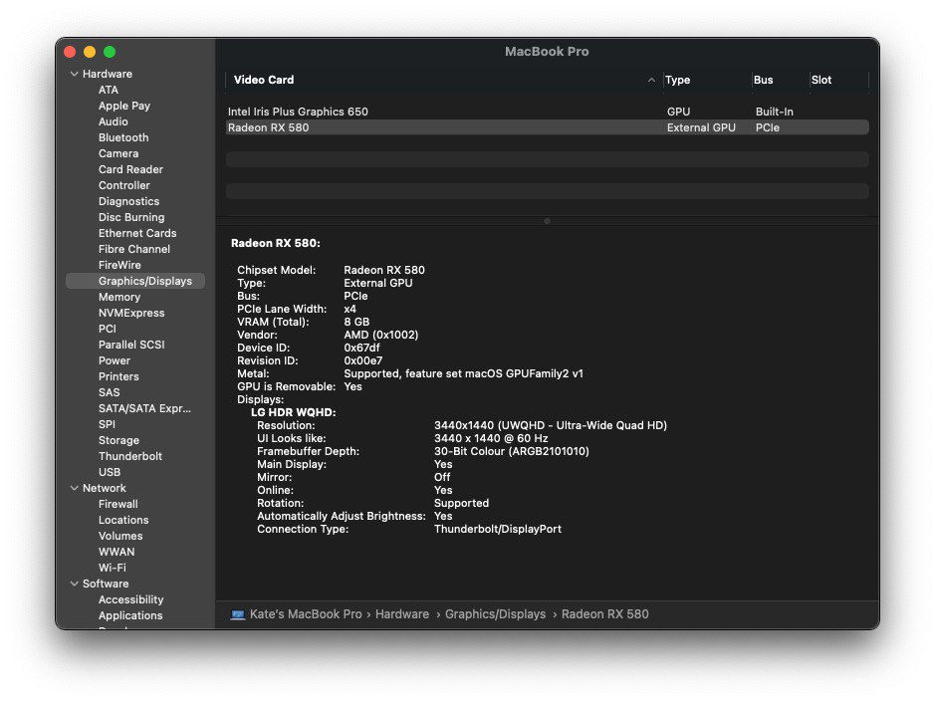Viewport: 935px width, 703px height.
Task: Click Kate's MacBook Pro in path bar
Action: coord(306,614)
